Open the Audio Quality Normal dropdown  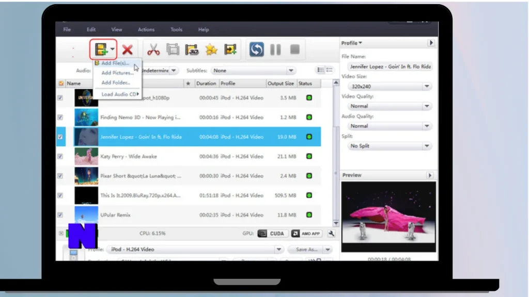click(390, 126)
